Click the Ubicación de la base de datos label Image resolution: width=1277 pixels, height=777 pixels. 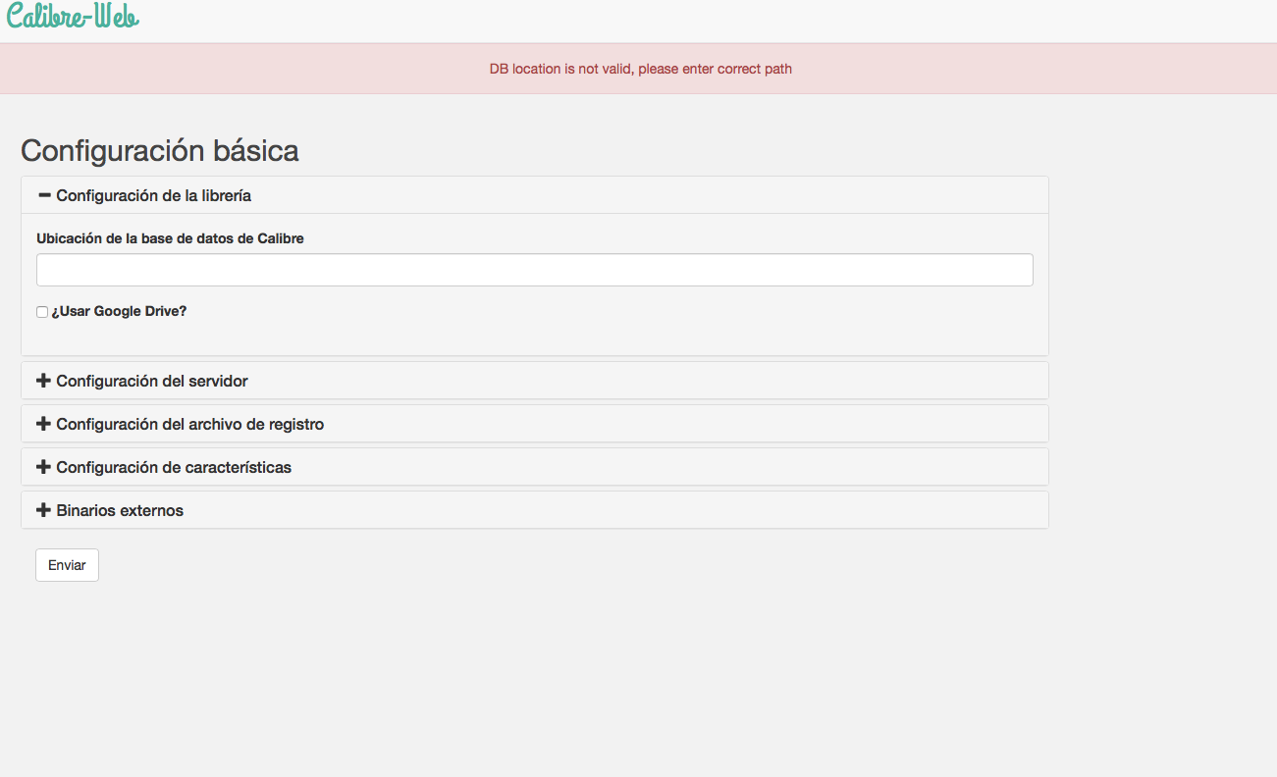click(x=170, y=238)
